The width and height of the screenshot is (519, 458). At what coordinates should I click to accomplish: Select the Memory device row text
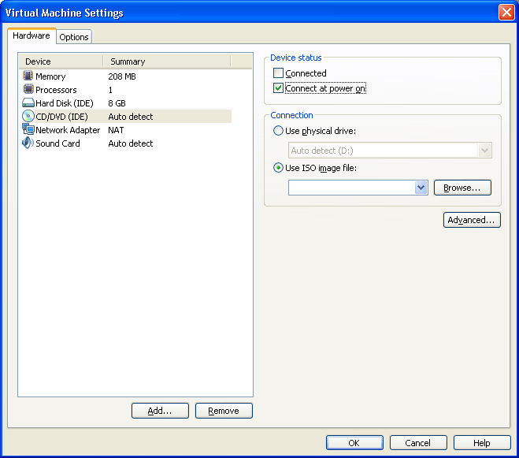[x=50, y=76]
